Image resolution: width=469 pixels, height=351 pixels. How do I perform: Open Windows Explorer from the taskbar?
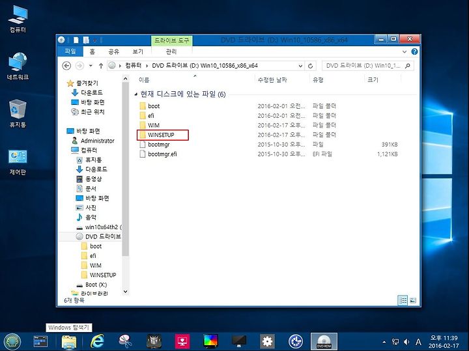click(69, 341)
